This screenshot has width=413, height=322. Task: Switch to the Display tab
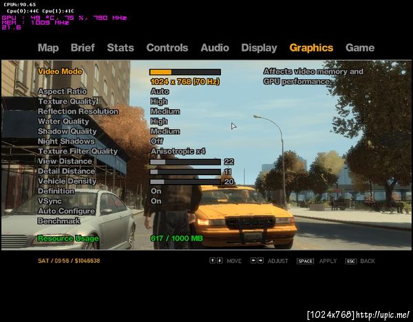(260, 48)
